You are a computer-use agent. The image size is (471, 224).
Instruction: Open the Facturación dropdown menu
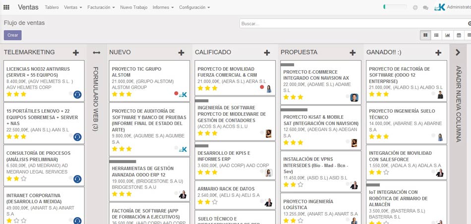pyautogui.click(x=101, y=7)
